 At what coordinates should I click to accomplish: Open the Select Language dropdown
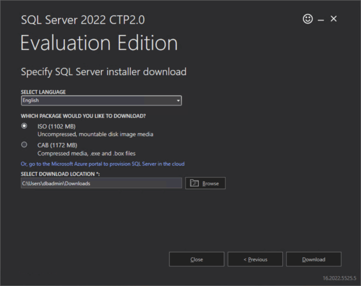(101, 100)
